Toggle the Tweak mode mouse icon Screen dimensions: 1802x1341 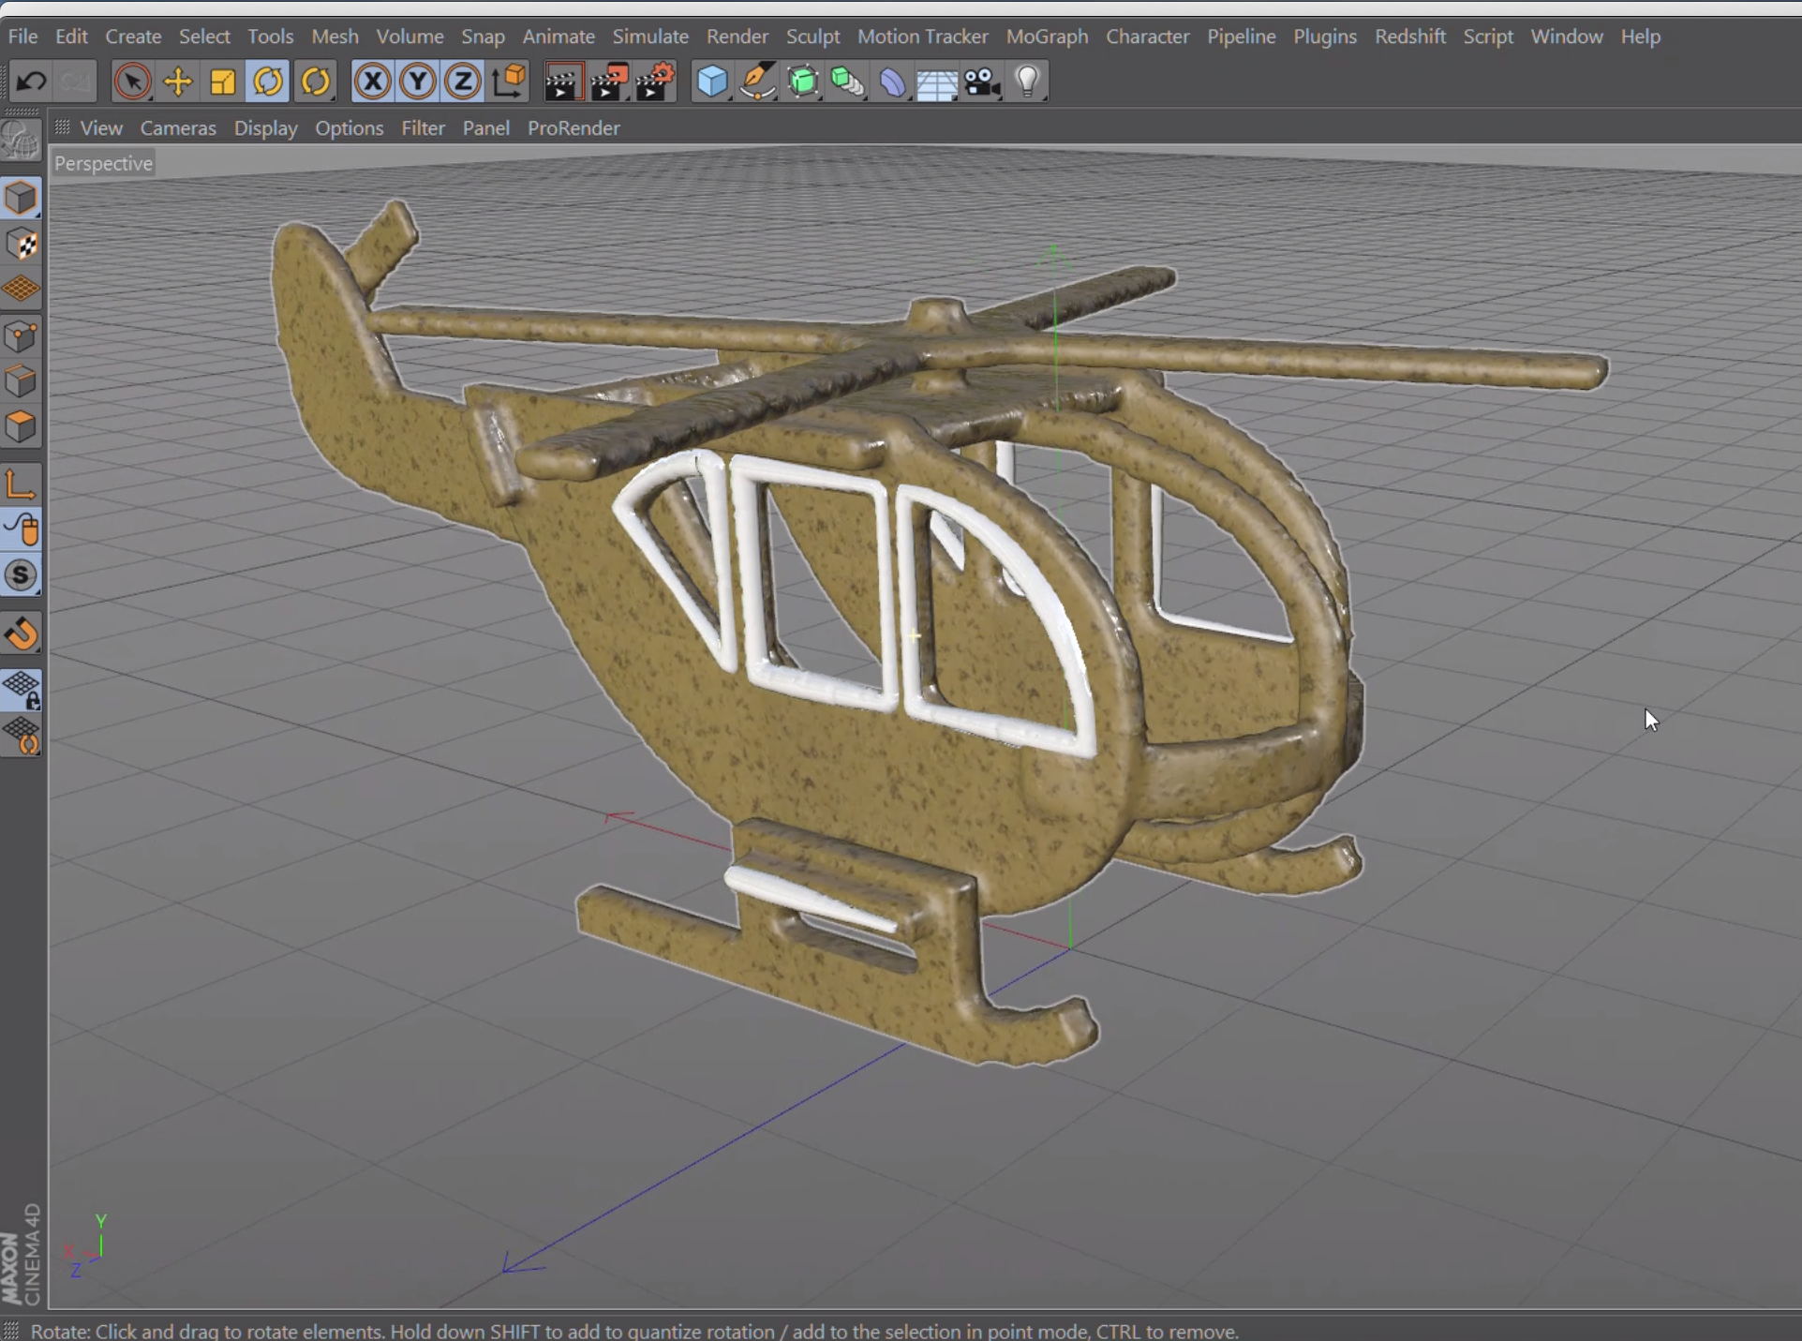pos(21,529)
